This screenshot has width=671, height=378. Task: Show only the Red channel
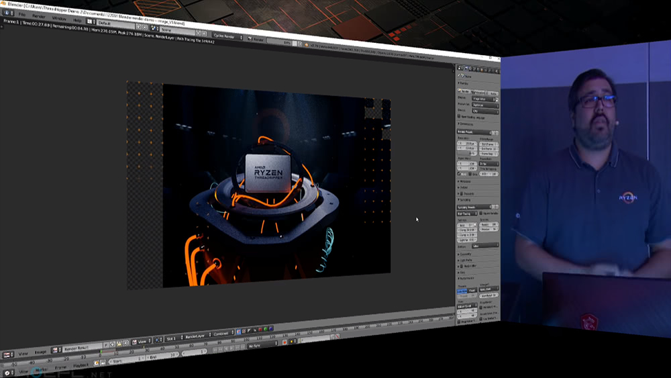[x=260, y=329]
